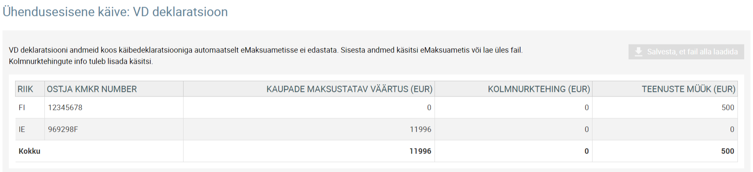Click the 'Salvesta, et fail alla laadida' button
The image size is (753, 172).
[686, 52]
